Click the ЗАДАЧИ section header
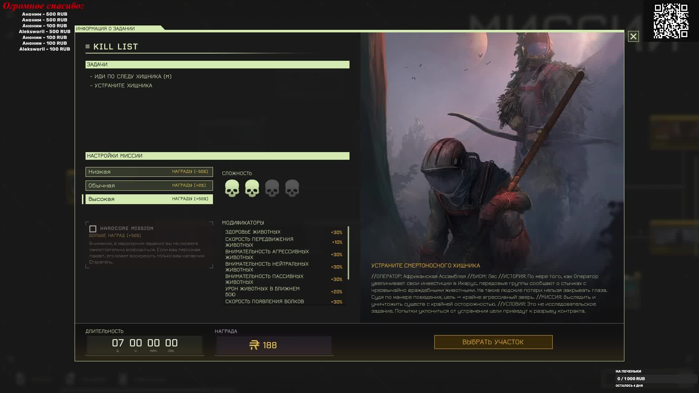Viewport: 699px width, 393px height. [x=217, y=64]
